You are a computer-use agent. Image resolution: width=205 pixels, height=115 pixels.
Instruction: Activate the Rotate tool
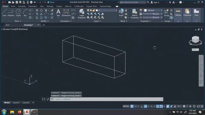pos(41,10)
